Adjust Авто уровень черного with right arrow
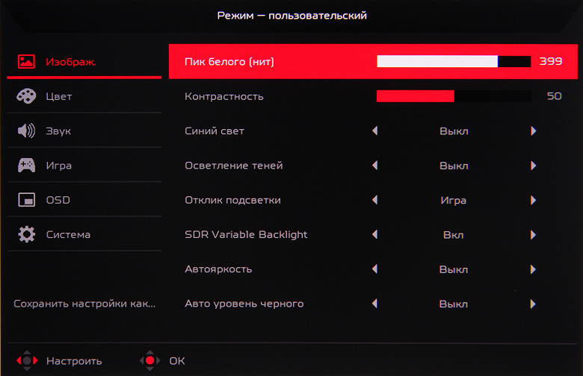 click(534, 304)
